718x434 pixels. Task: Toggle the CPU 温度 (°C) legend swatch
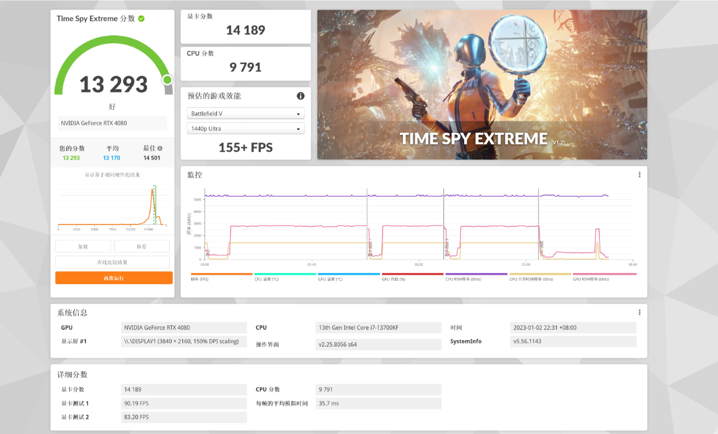285,274
